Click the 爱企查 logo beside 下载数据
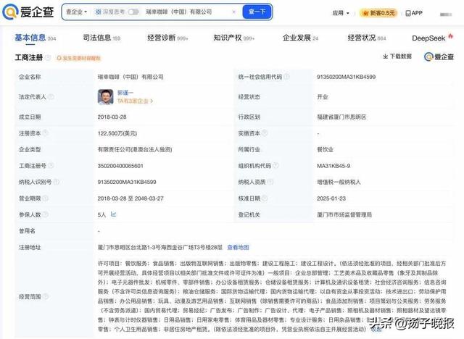The image size is (464, 339). pyautogui.click(x=439, y=56)
